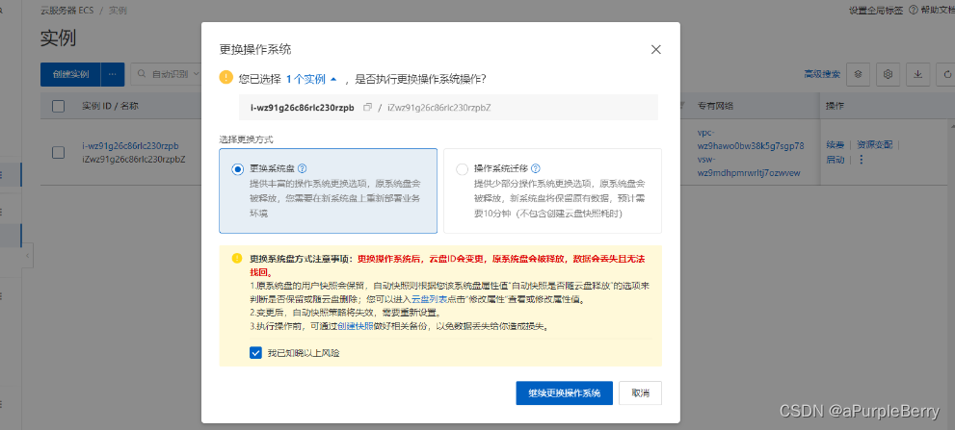Open vSwitch link vsw-wz9mdhpmrwrltj7ozwvew

point(749,166)
